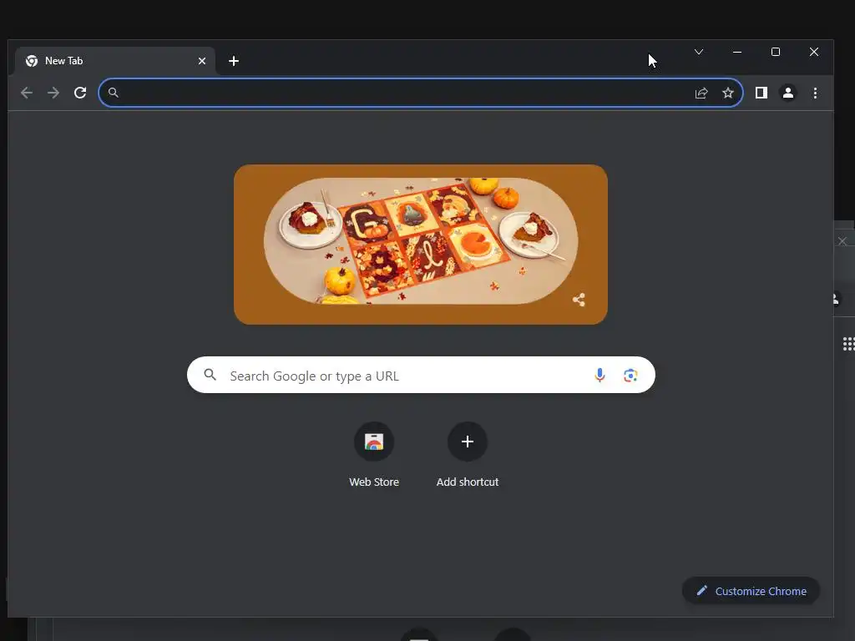
Task: Open the apps grid in the background window
Action: tap(849, 344)
